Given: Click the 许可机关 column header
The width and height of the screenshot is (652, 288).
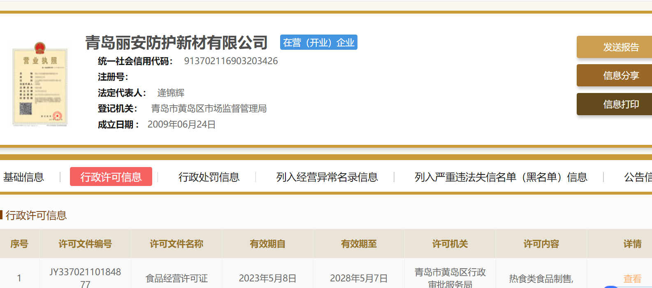Looking at the screenshot, I should [450, 244].
